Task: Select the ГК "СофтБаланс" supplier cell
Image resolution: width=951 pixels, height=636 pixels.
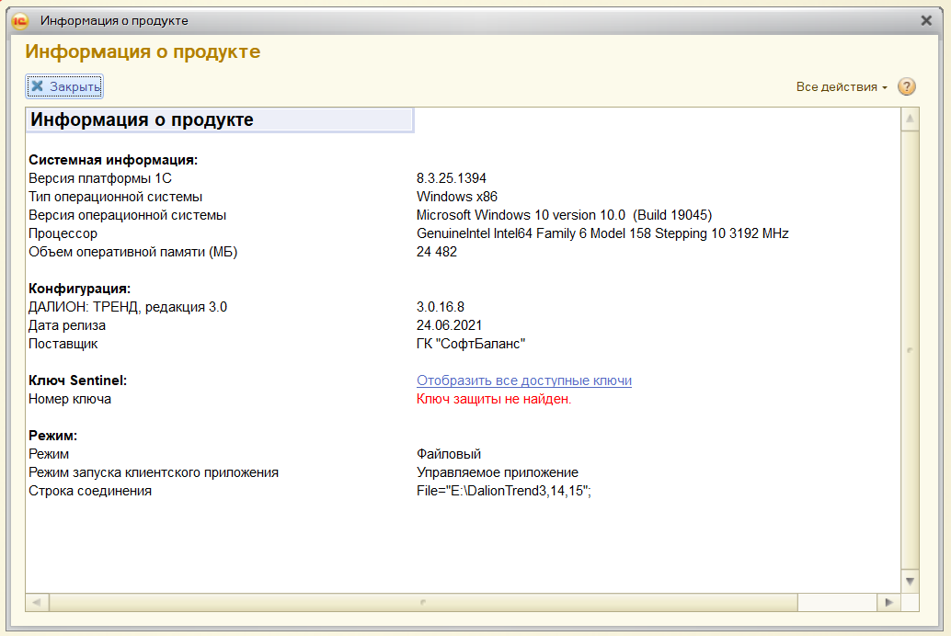Action: coord(471,344)
